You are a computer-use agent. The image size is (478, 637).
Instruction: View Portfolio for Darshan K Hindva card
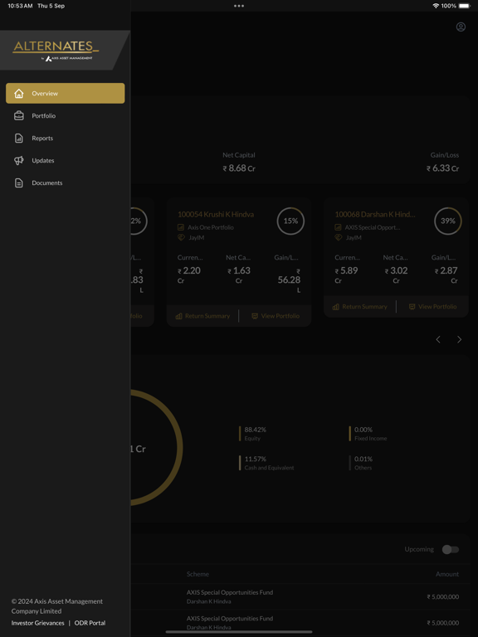(432, 306)
